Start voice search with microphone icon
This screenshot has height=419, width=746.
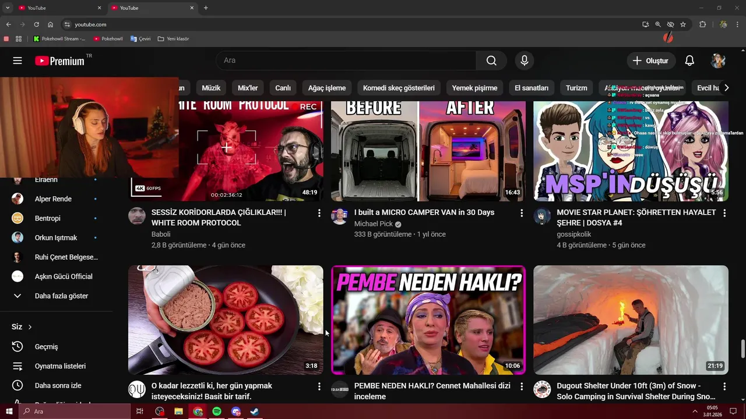tap(524, 61)
